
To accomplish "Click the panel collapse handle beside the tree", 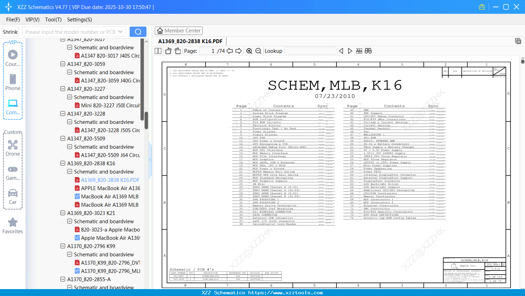I will tap(150, 160).
